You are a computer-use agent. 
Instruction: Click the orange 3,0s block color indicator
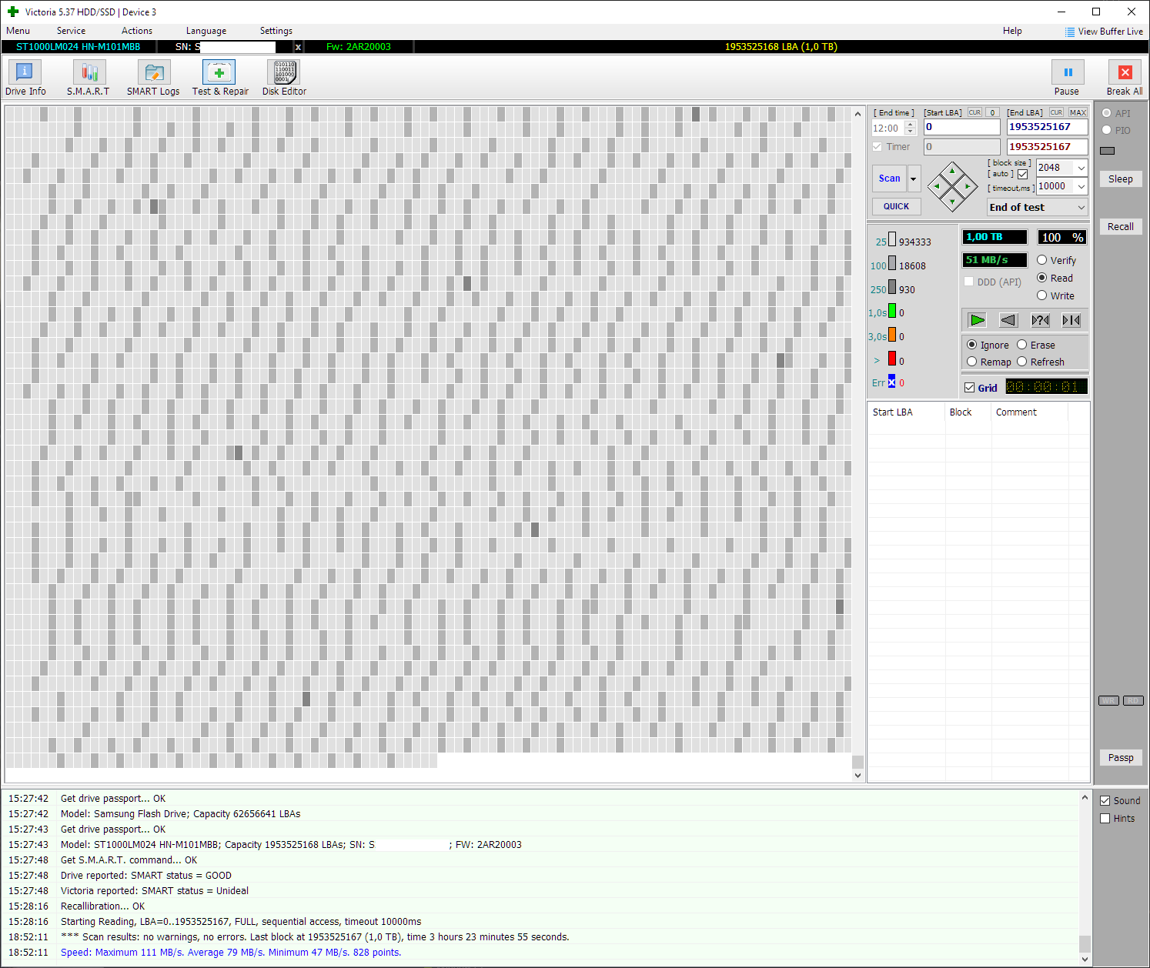click(x=892, y=335)
